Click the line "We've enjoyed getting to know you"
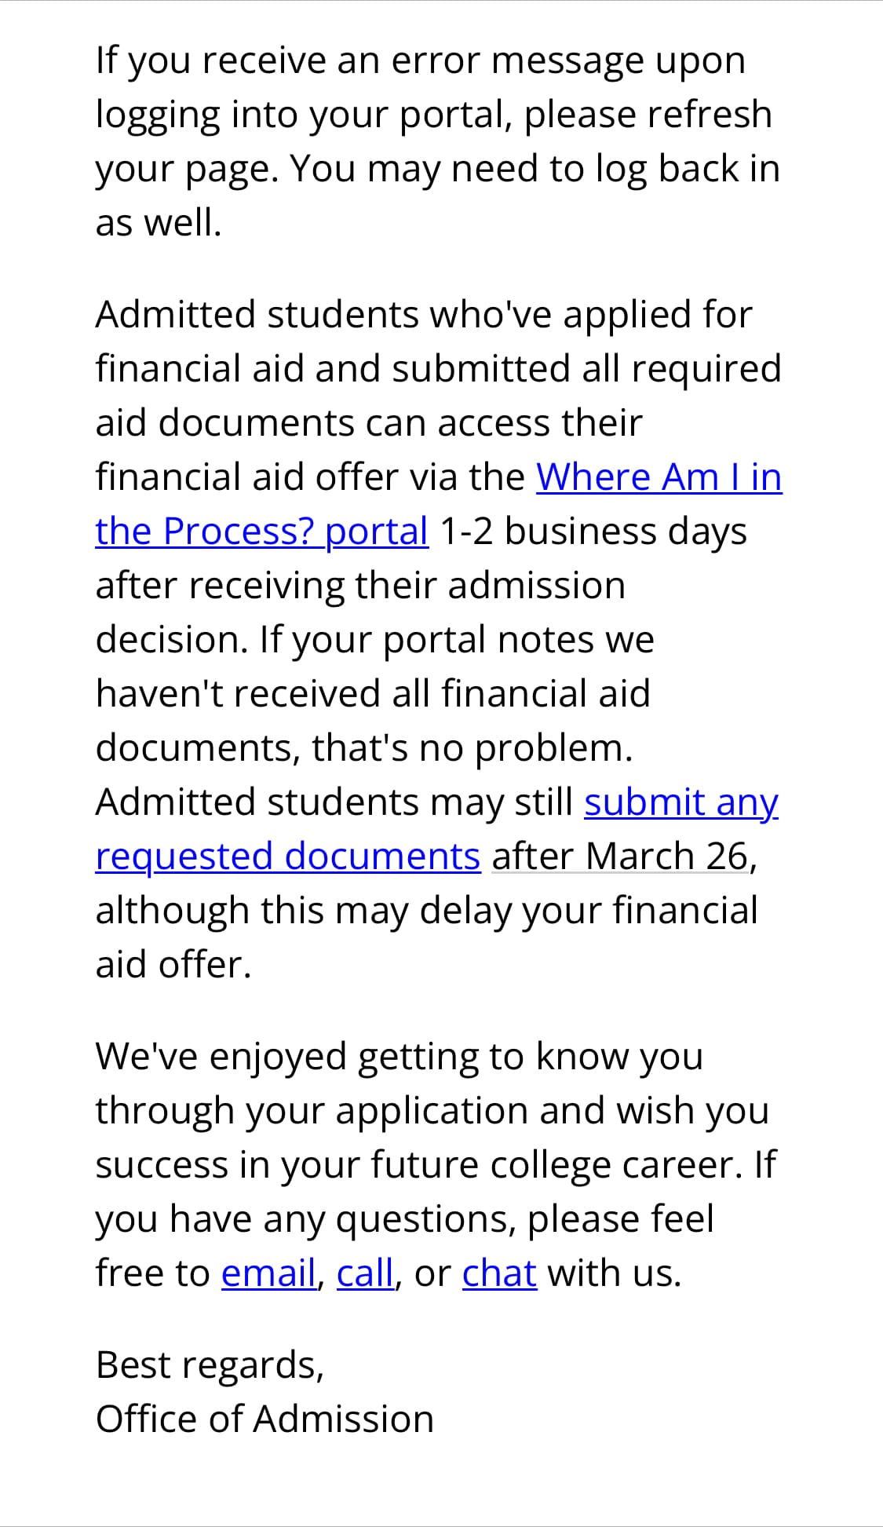The height and width of the screenshot is (1527, 883). coord(399,1056)
